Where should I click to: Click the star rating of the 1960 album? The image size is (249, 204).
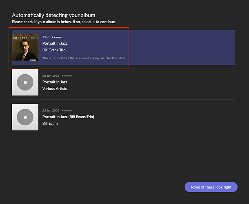point(56,37)
